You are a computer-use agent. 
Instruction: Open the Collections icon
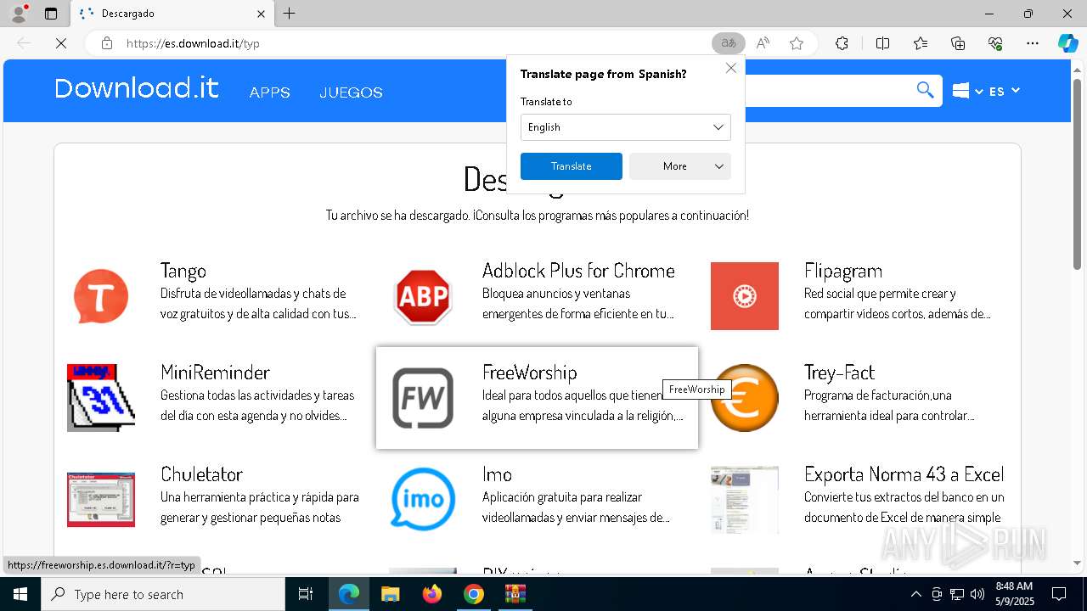tap(958, 43)
